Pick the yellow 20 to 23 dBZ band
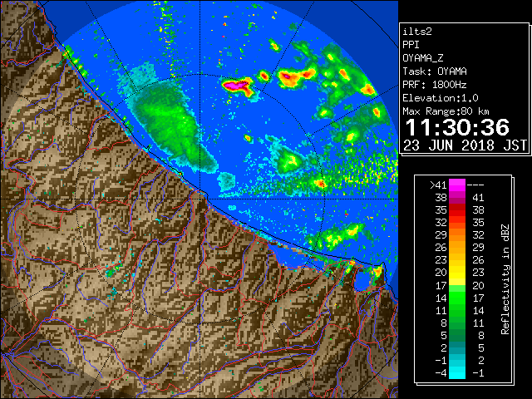532x399 pixels. [x=457, y=273]
